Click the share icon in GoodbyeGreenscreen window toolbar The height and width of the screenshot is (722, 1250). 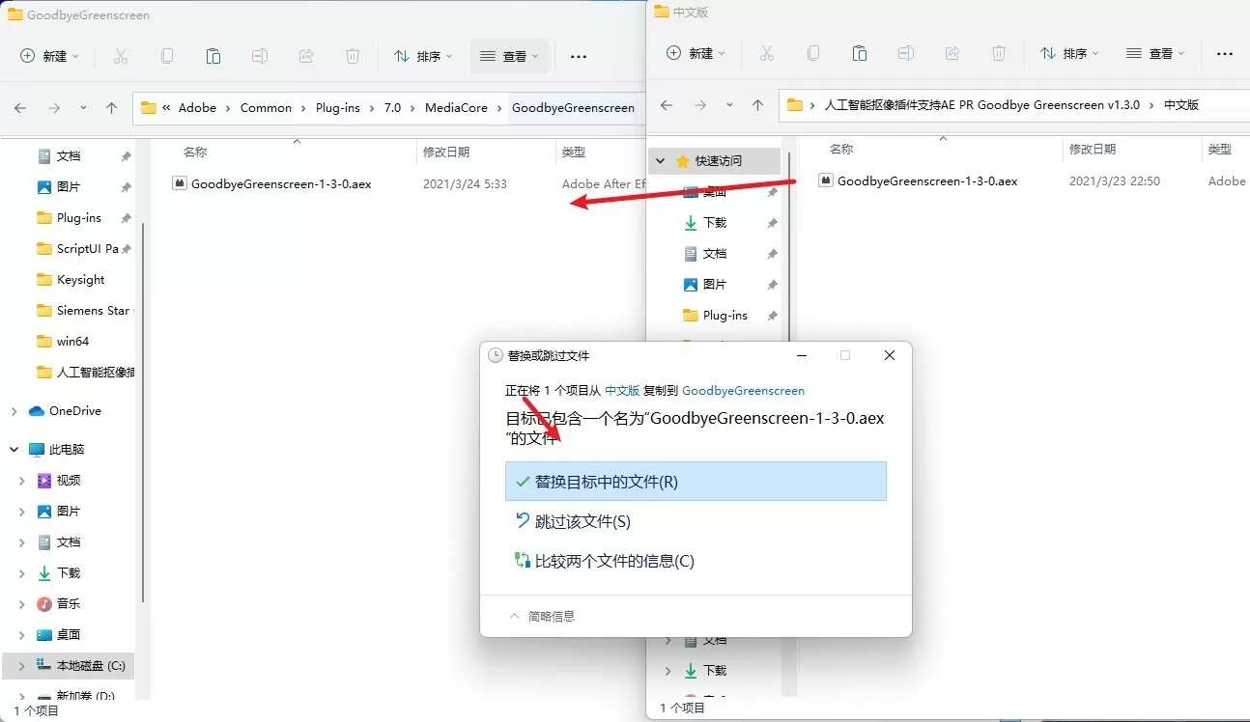click(306, 57)
